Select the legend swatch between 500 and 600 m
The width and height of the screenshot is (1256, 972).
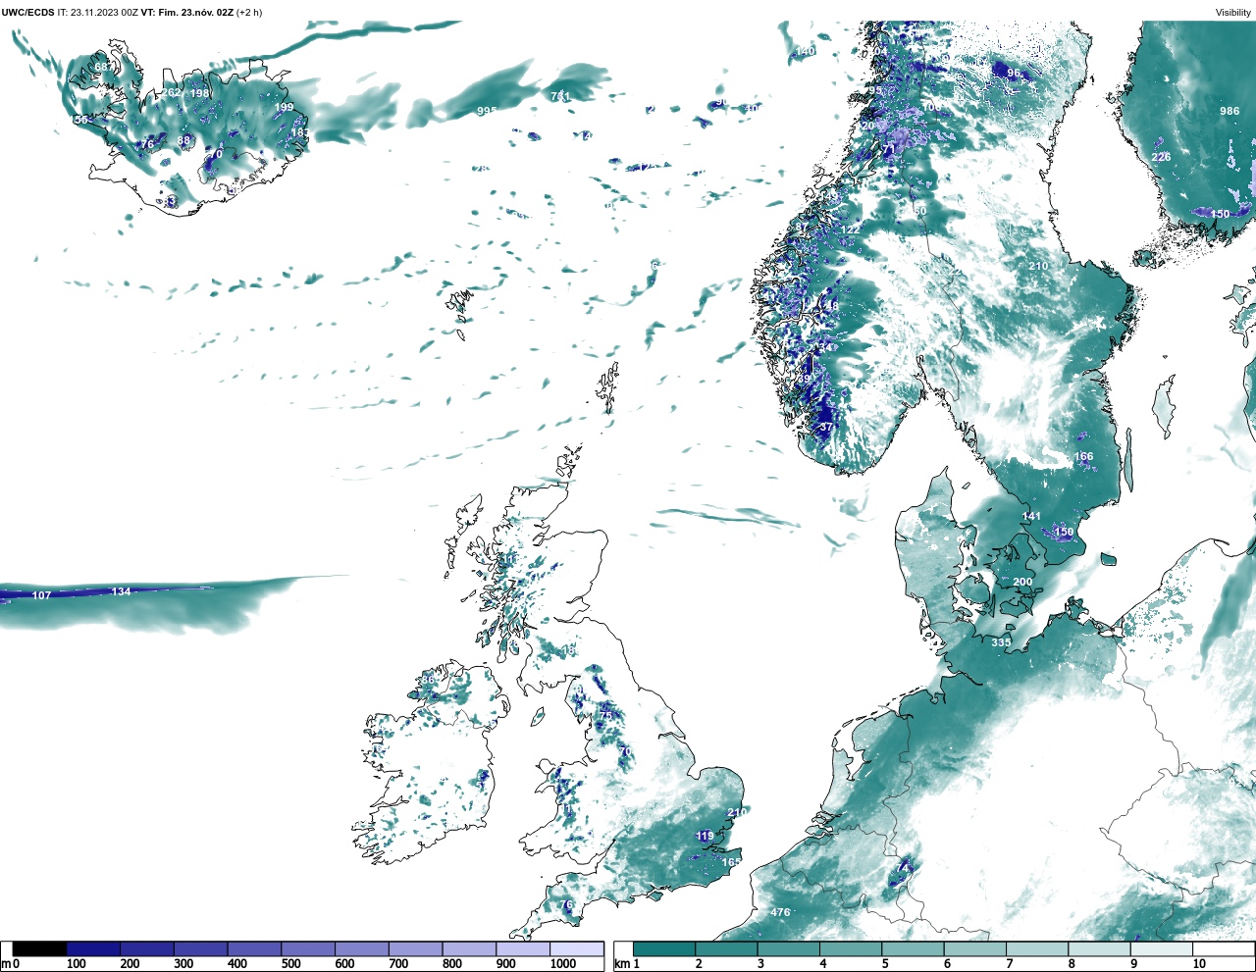click(308, 948)
